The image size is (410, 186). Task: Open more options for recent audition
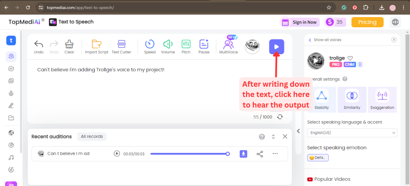pyautogui.click(x=275, y=154)
